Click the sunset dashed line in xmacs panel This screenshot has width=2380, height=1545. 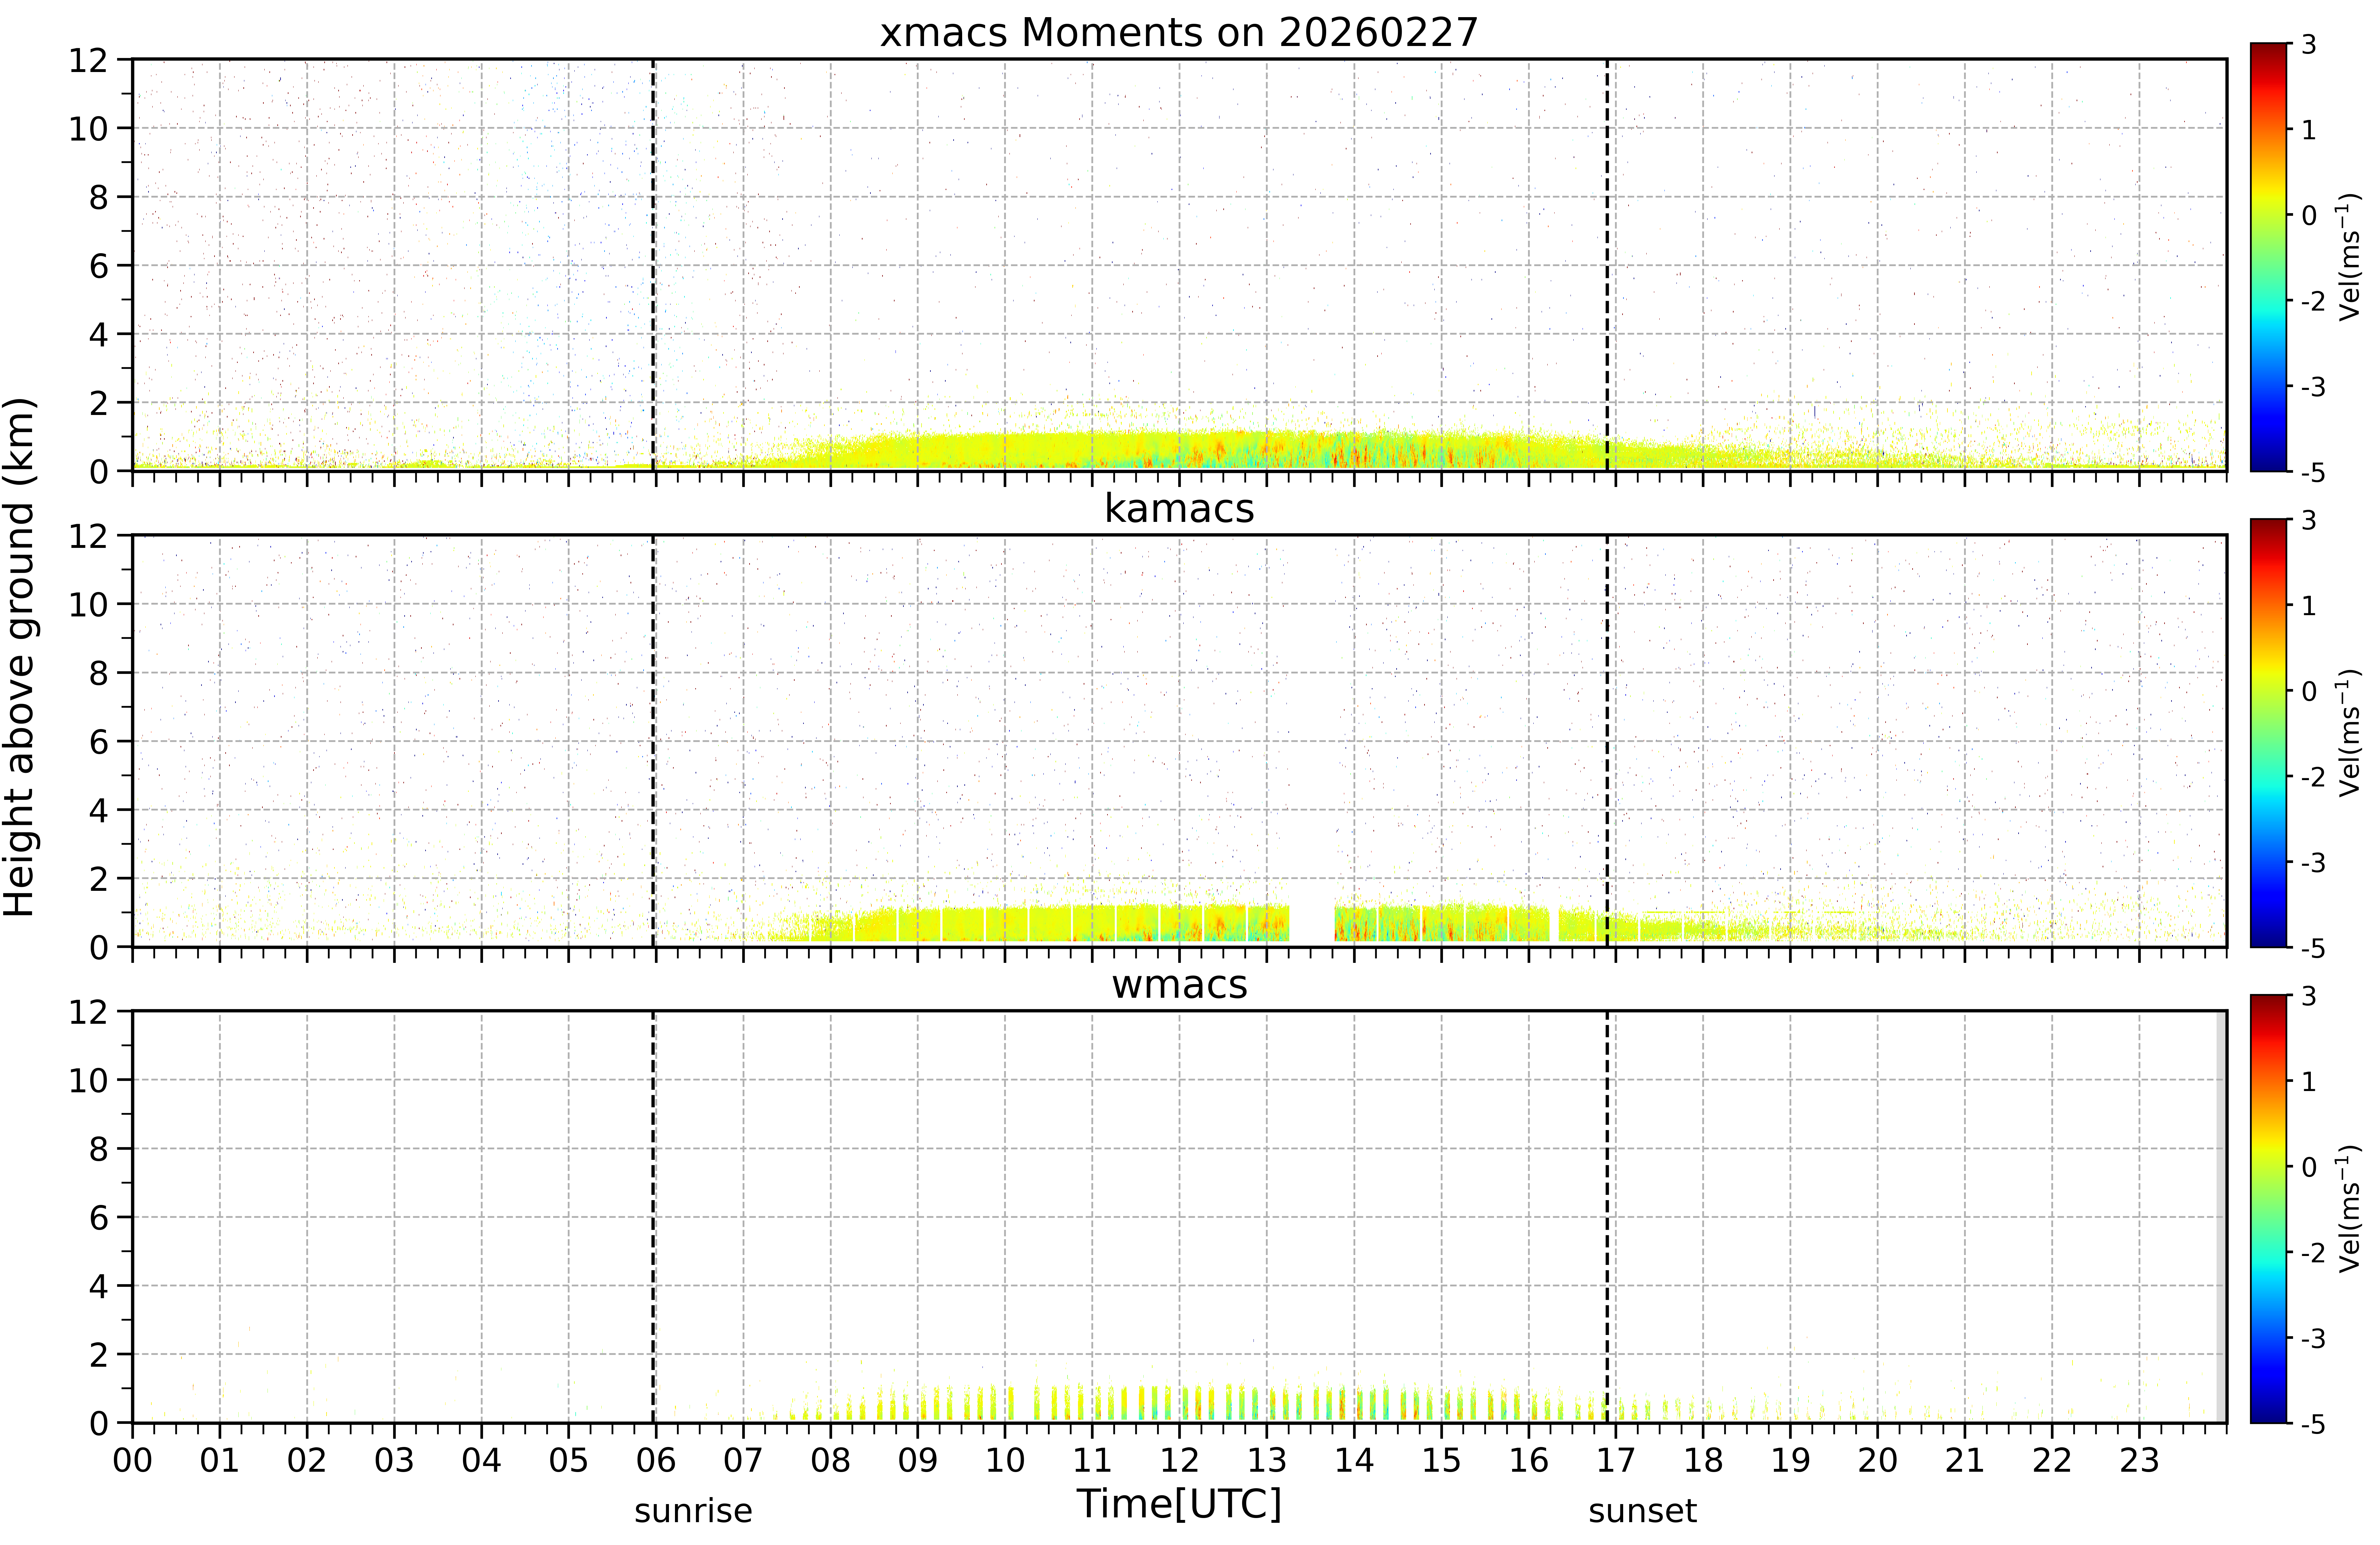click(x=1607, y=265)
